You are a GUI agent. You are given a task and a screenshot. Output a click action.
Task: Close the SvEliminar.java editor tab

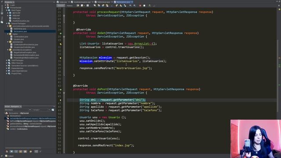pos(112,2)
